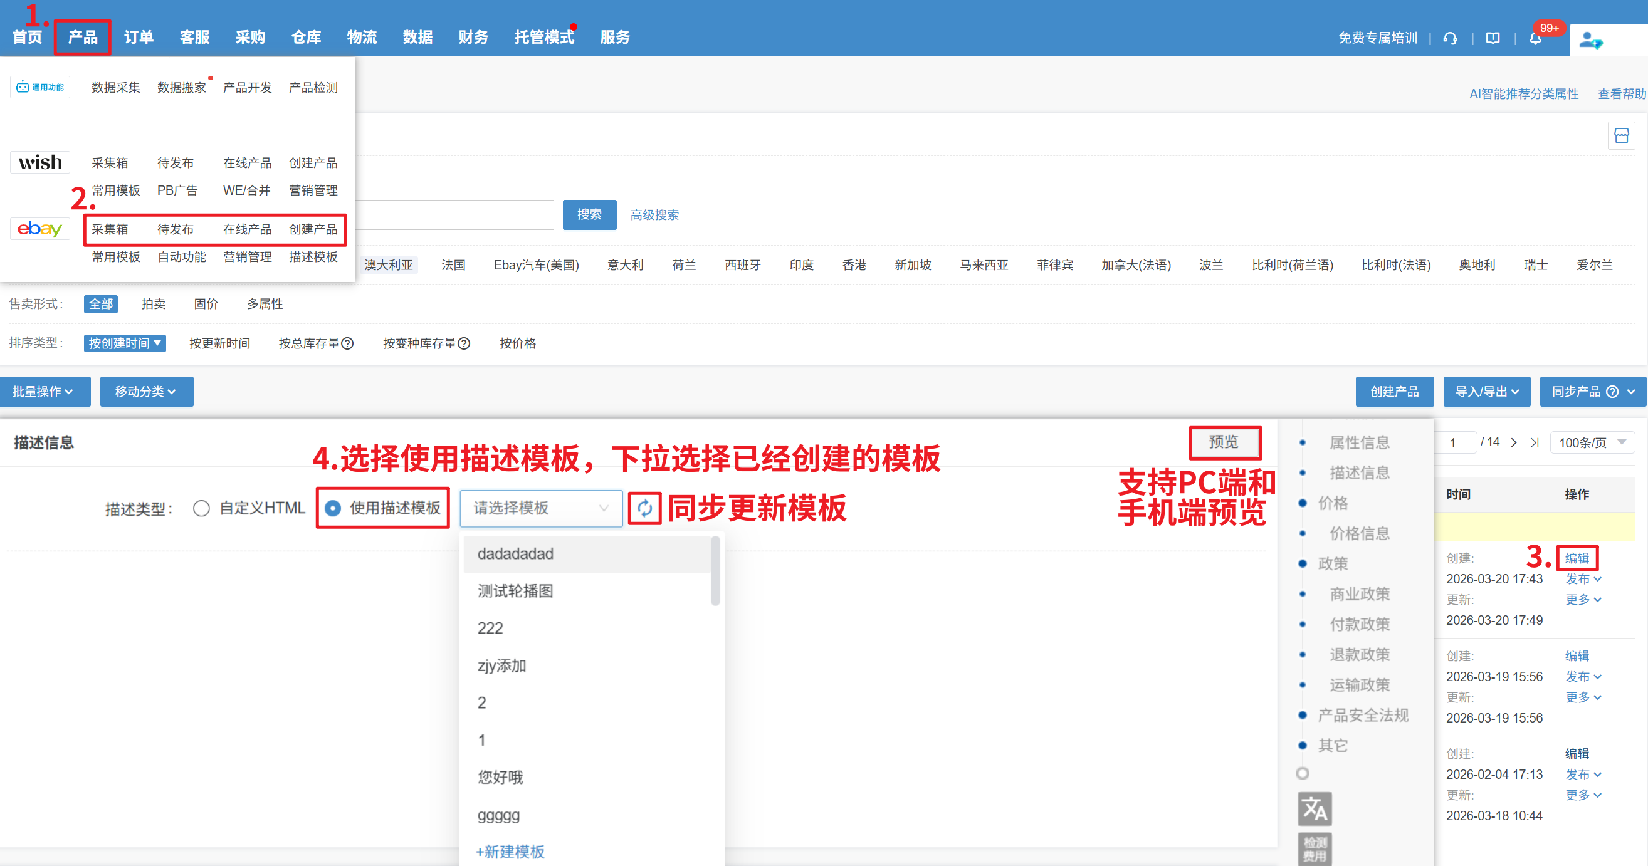Jump to last page arrow icon
The height and width of the screenshot is (866, 1648).
coord(1534,442)
